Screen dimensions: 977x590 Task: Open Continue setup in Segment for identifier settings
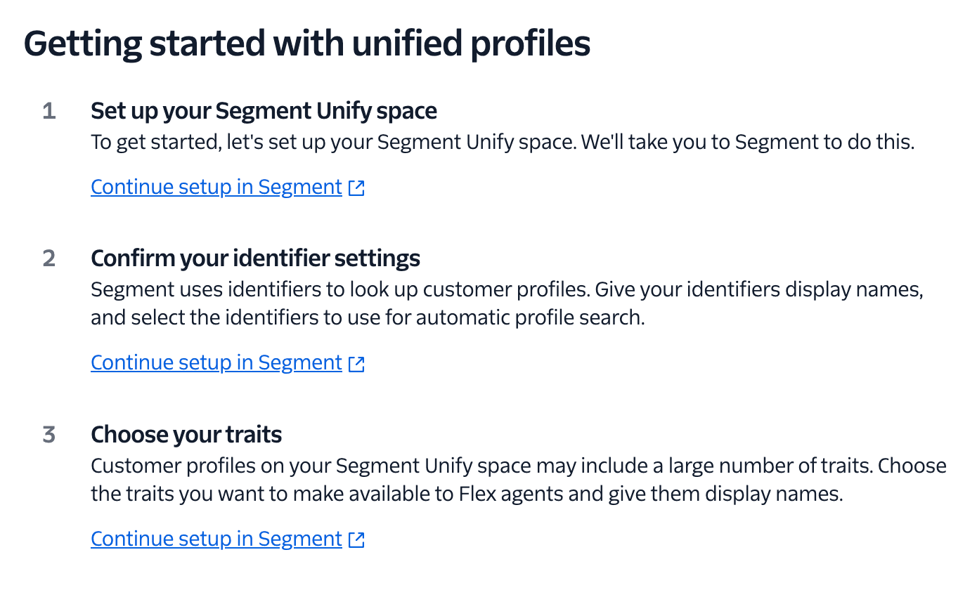tap(216, 362)
